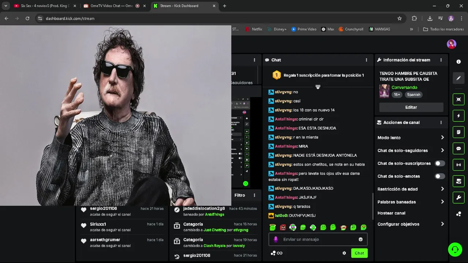Viewport: 468px width, 263px height.
Task: Open Todos los marcadores folder
Action: tap(443, 29)
